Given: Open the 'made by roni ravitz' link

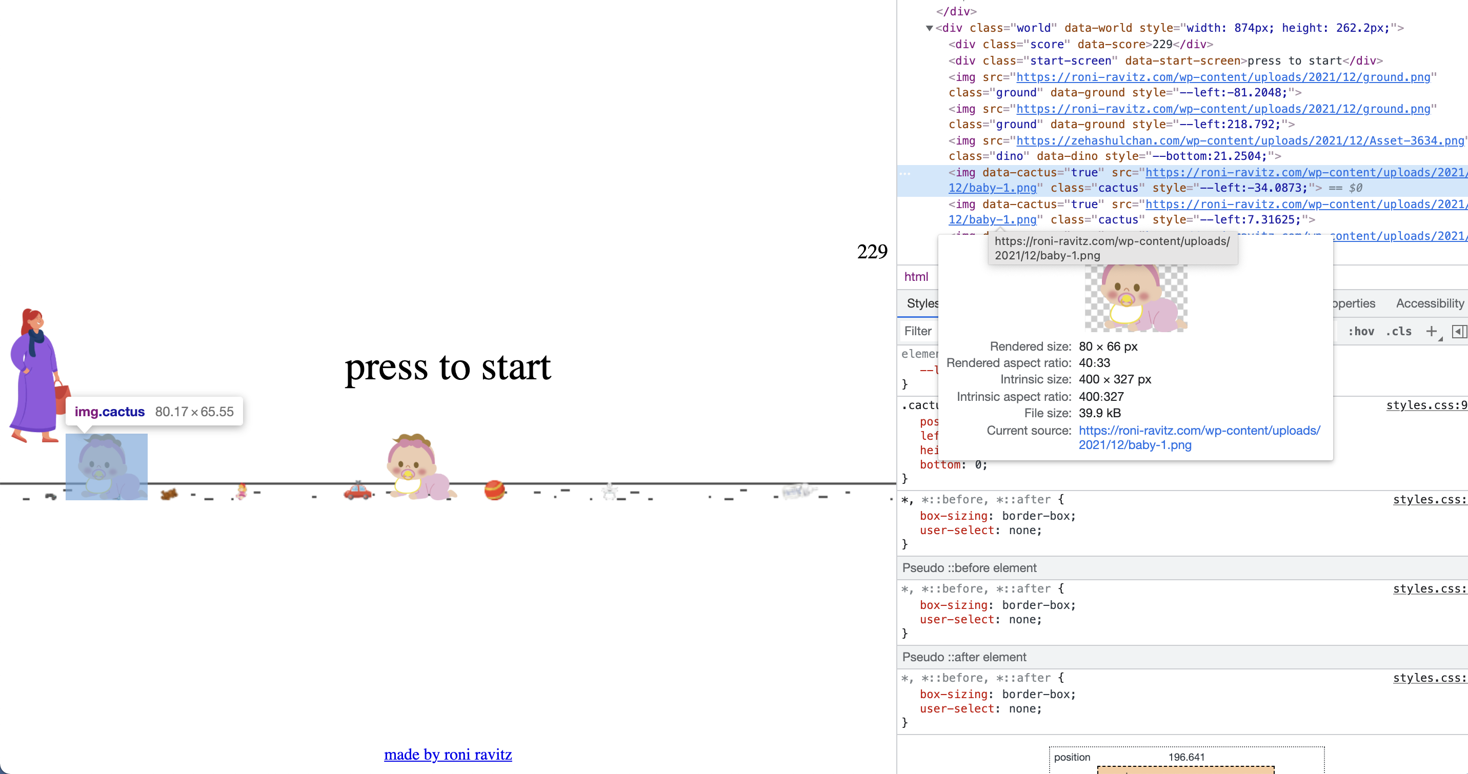Looking at the screenshot, I should click(x=448, y=754).
